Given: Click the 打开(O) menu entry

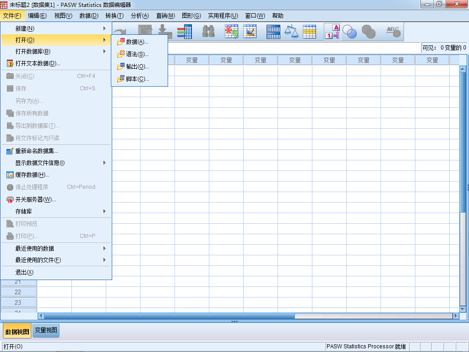Looking at the screenshot, I should click(x=56, y=40).
